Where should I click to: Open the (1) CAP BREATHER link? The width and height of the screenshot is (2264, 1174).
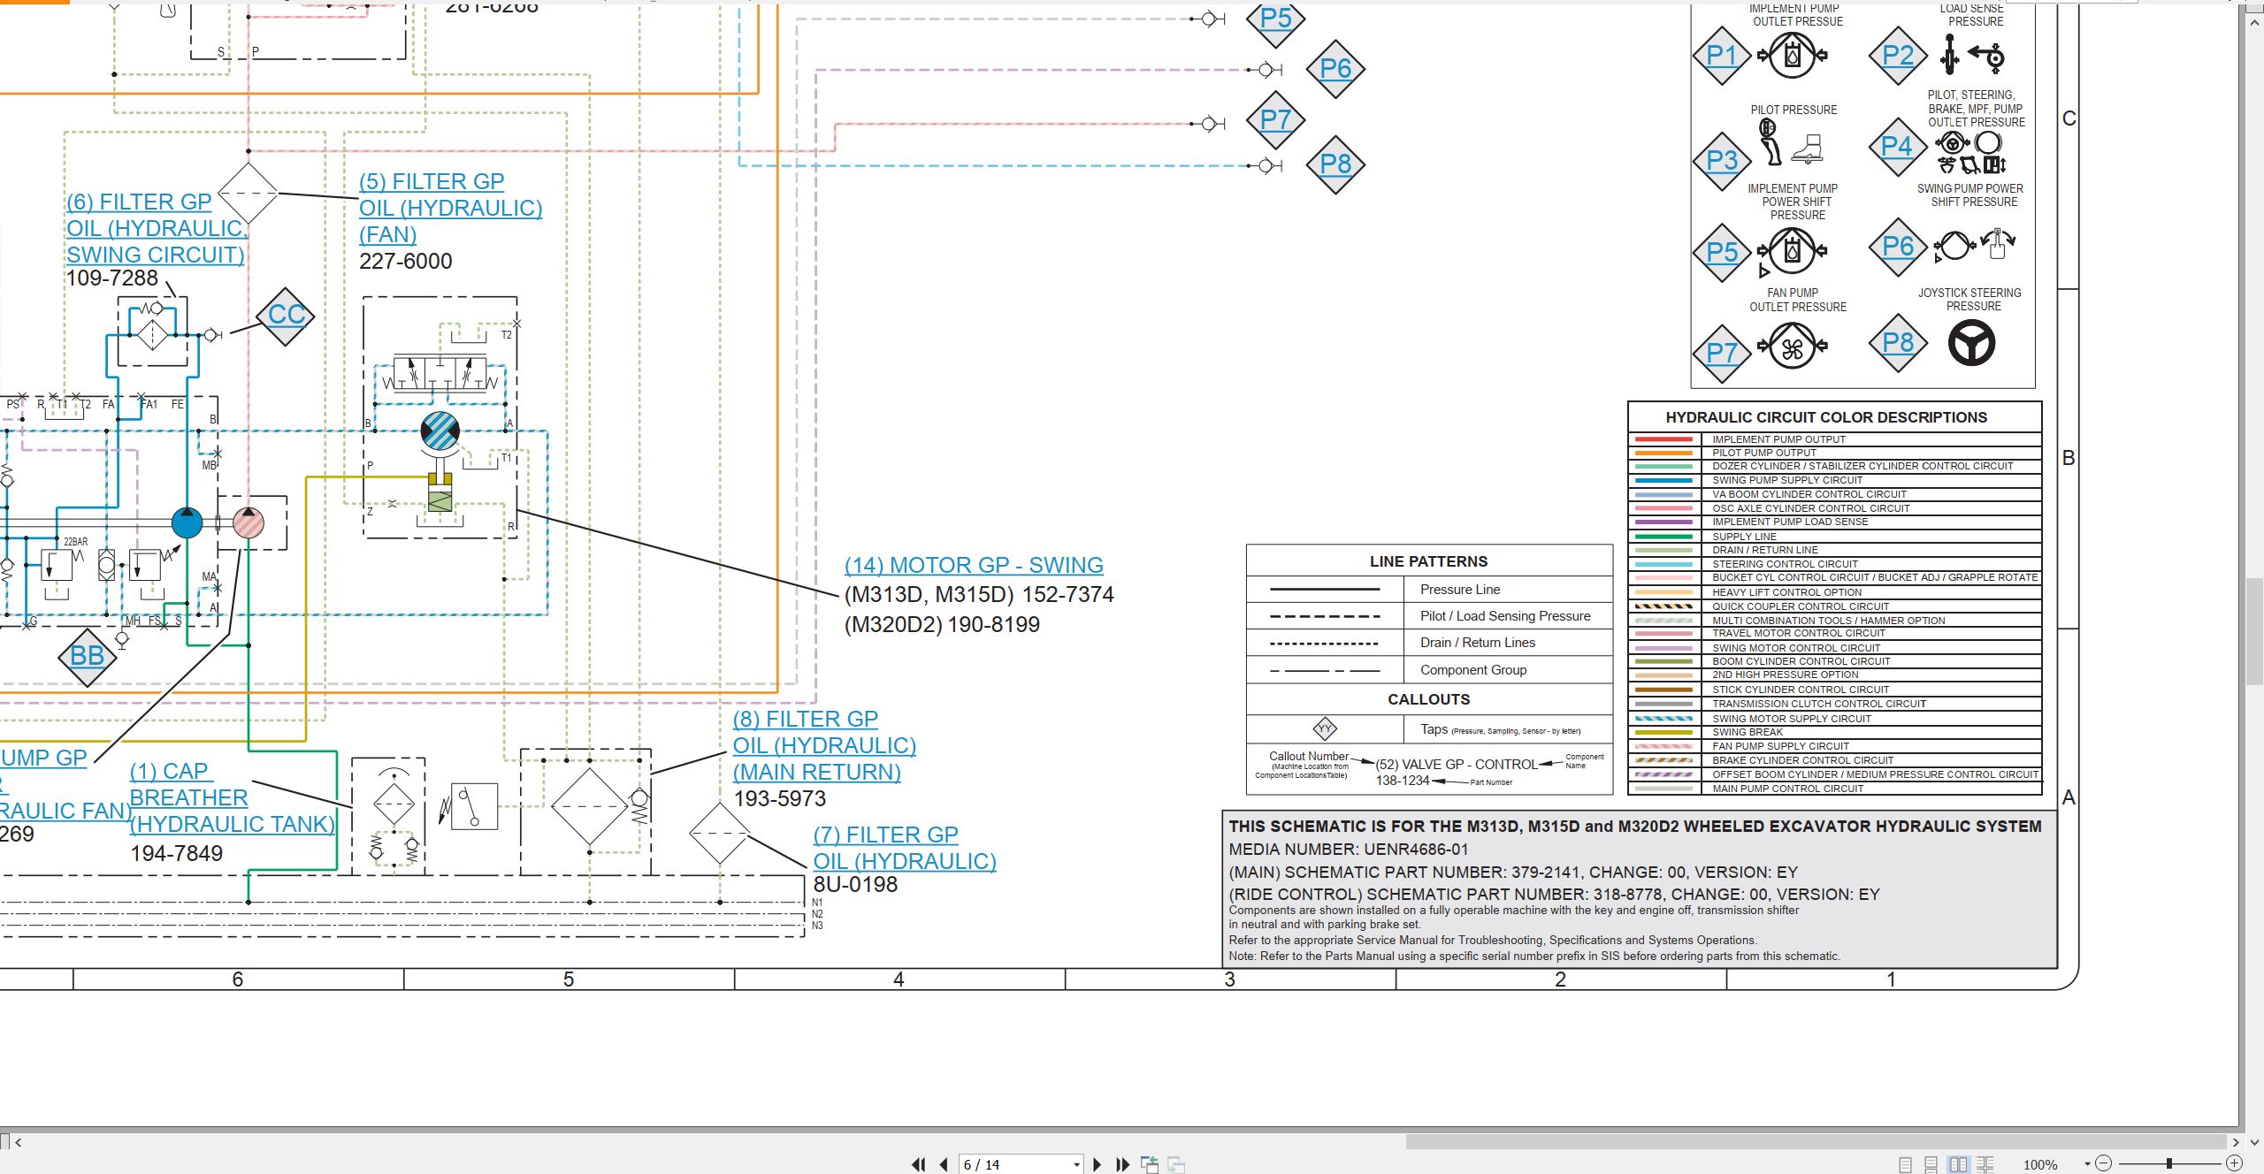(233, 797)
